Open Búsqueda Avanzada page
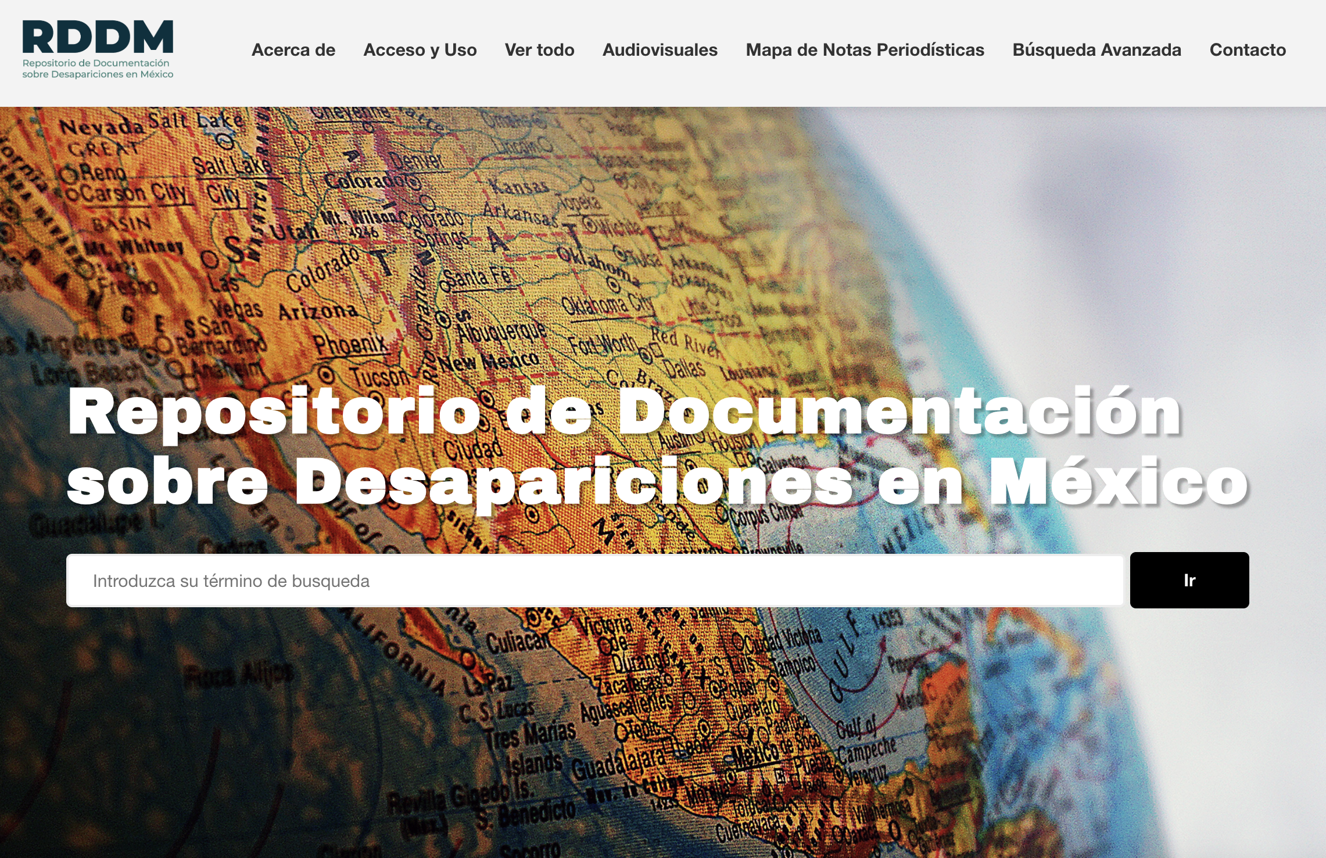1326x858 pixels. point(1097,50)
